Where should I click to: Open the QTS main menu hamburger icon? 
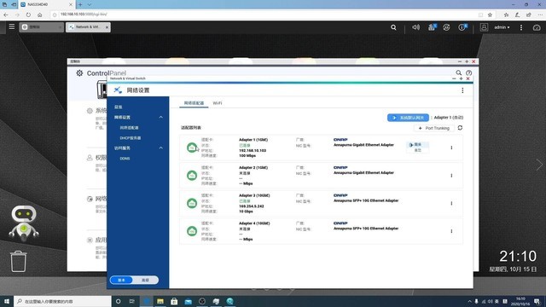pyautogui.click(x=11, y=26)
